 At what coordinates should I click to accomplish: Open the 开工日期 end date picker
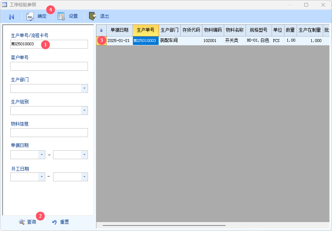point(84,177)
